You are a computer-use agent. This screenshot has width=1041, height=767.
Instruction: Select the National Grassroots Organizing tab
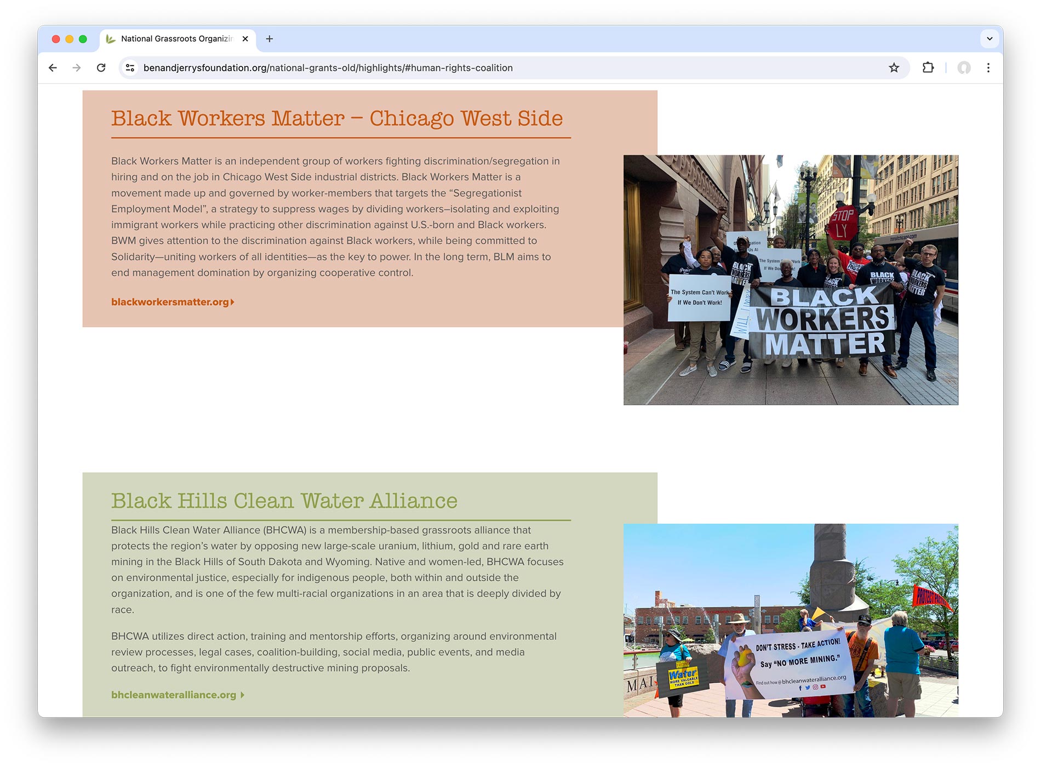pyautogui.click(x=178, y=39)
